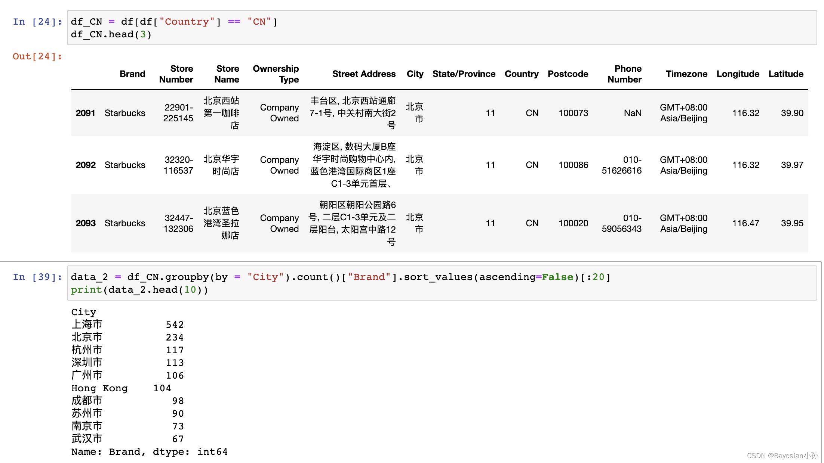Click store number 32447-132306
This screenshot has width=824, height=463.
[x=178, y=223]
